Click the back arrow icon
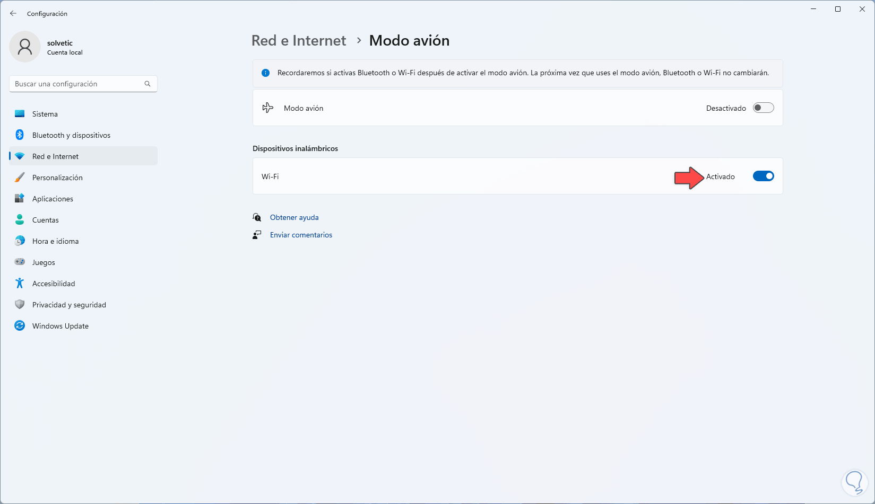This screenshot has width=875, height=504. [x=13, y=14]
